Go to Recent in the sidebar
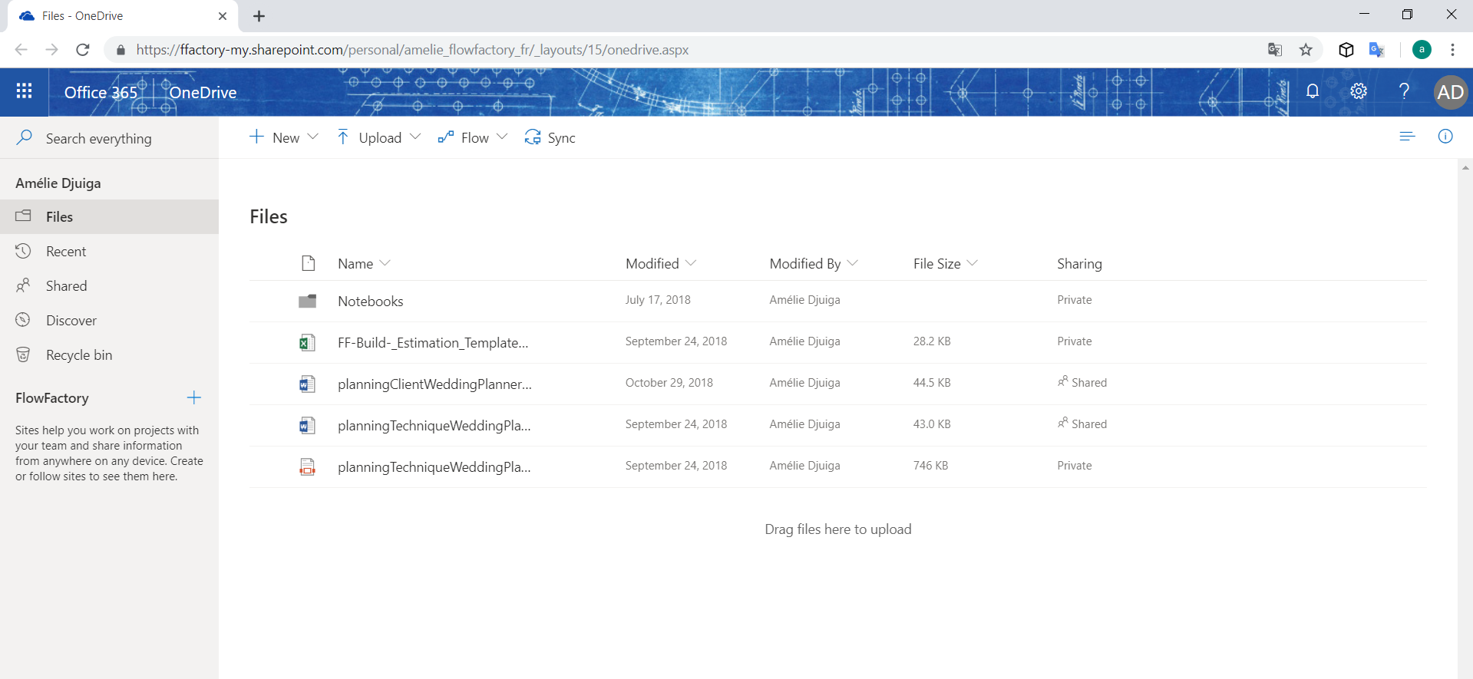1473x679 pixels. (66, 252)
